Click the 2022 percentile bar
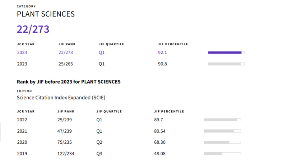This screenshot has height=168, width=297. coord(222,120)
